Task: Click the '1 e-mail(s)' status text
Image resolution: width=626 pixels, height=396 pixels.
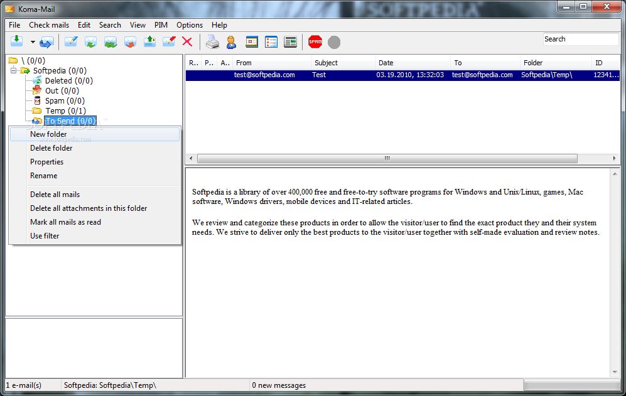Action: 24,385
